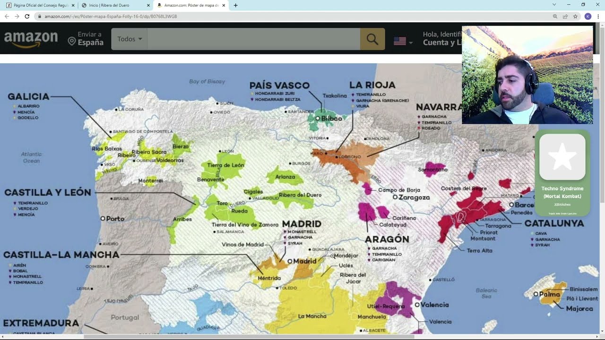
Task: Click the La Mancha region label
Action: 312,316
